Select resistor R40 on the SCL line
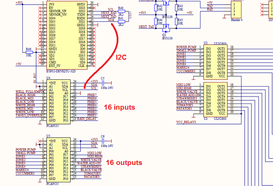This screenshot has width=273, height=186. point(121,11)
